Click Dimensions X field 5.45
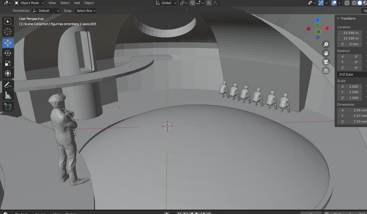367x214 pixels. click(352, 110)
